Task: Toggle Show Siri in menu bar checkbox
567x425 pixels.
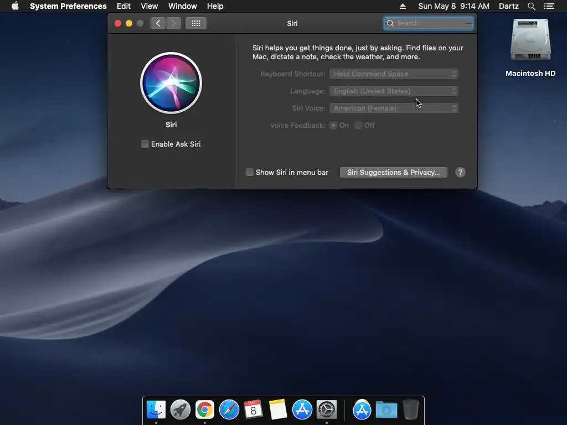Action: click(x=250, y=172)
